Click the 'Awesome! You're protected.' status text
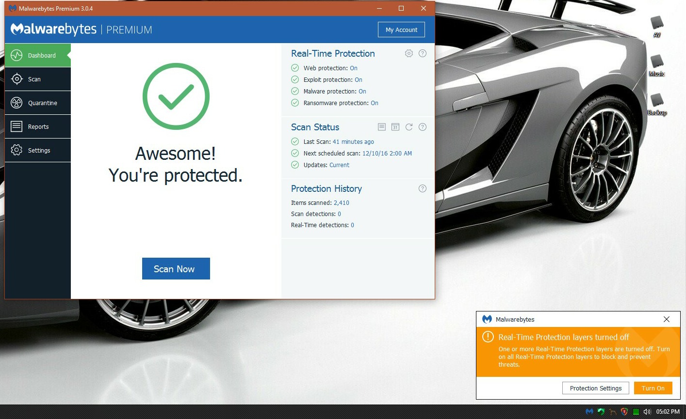Screen dimensions: 686x419 (x=176, y=164)
